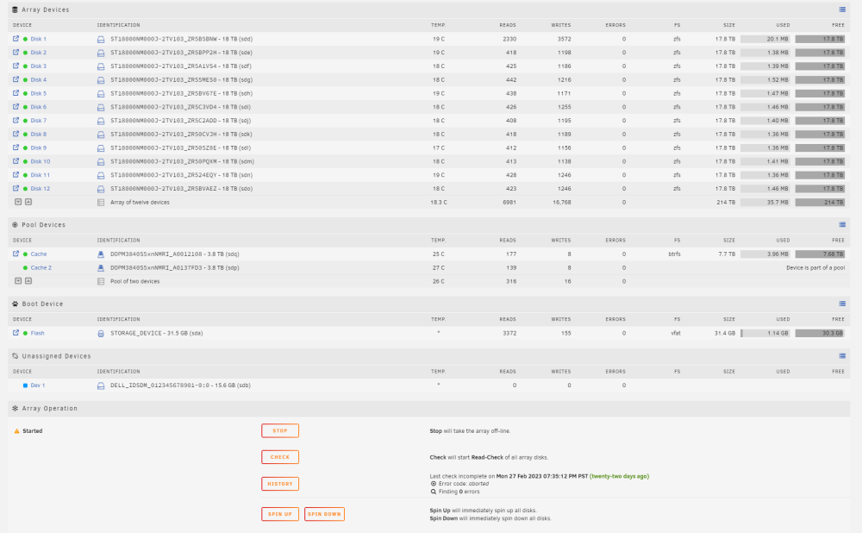
Task: Click the '1.14 GB' used bar for Flash
Action: click(765, 333)
